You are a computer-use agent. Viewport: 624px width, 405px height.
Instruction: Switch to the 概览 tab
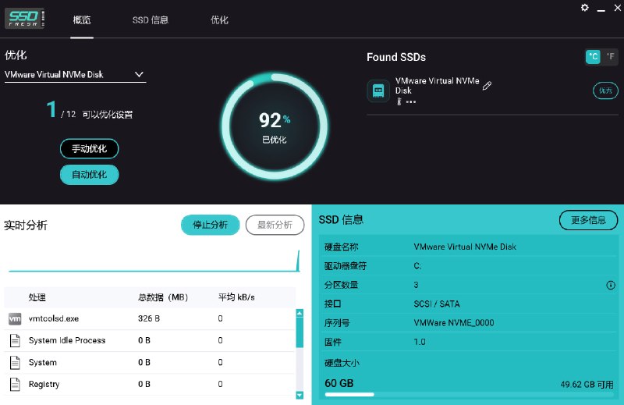(x=82, y=20)
